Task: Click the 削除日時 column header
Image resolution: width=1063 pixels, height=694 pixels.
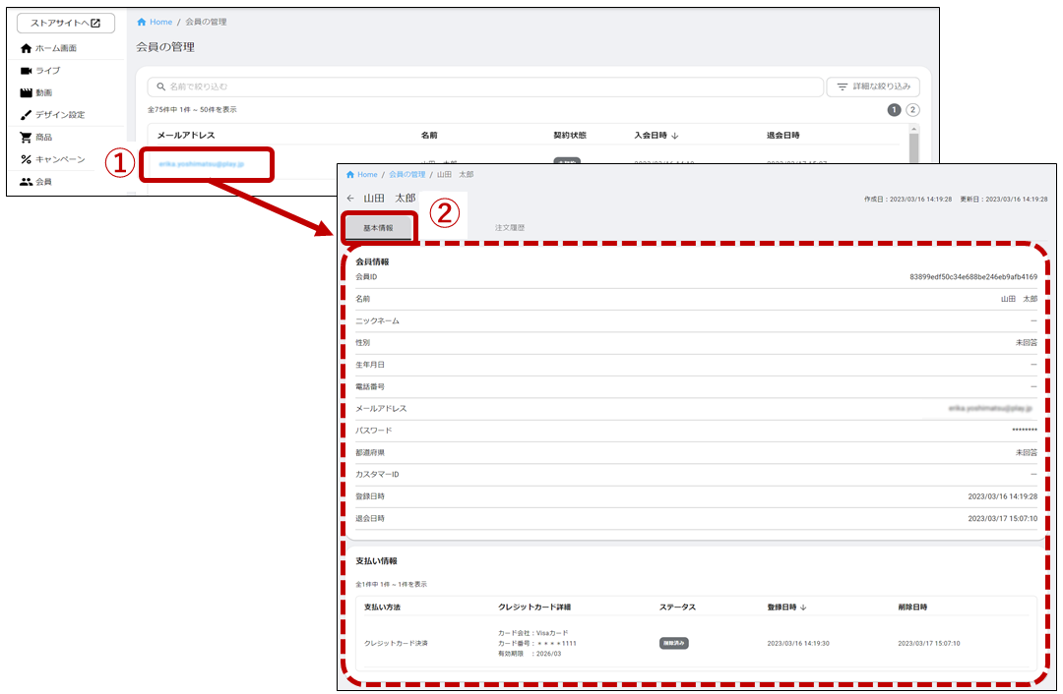Action: (912, 607)
